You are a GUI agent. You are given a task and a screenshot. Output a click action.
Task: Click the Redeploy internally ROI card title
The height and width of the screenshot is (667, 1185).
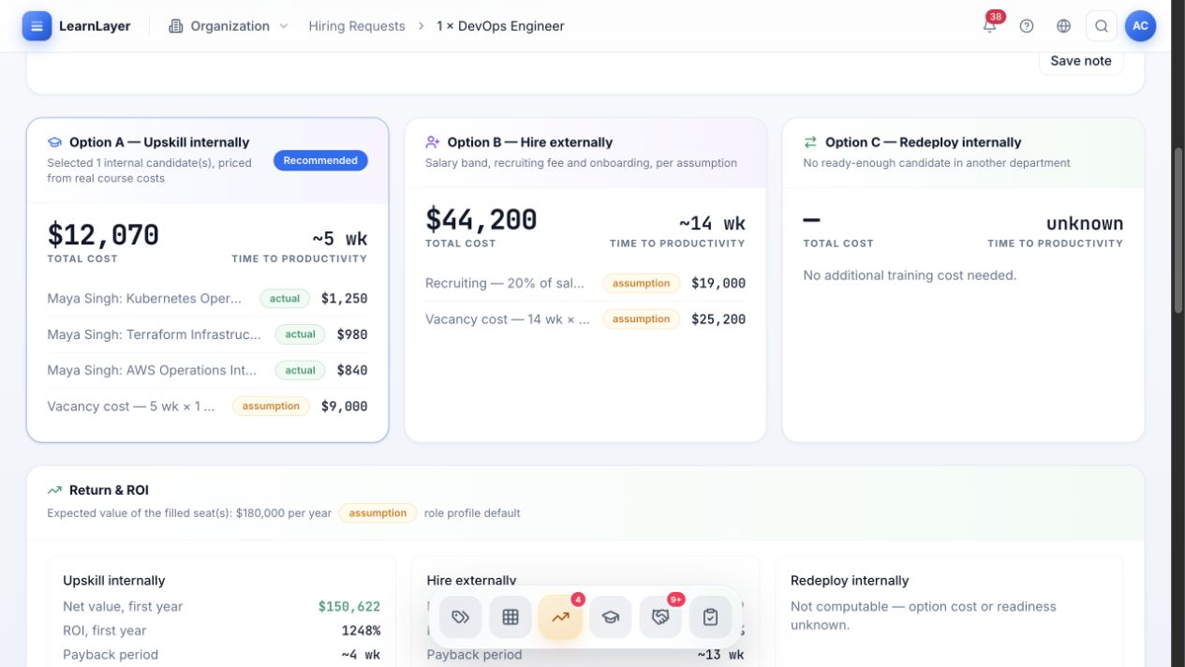click(x=850, y=581)
